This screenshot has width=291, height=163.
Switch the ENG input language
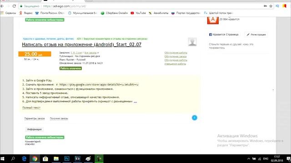tap(266, 159)
